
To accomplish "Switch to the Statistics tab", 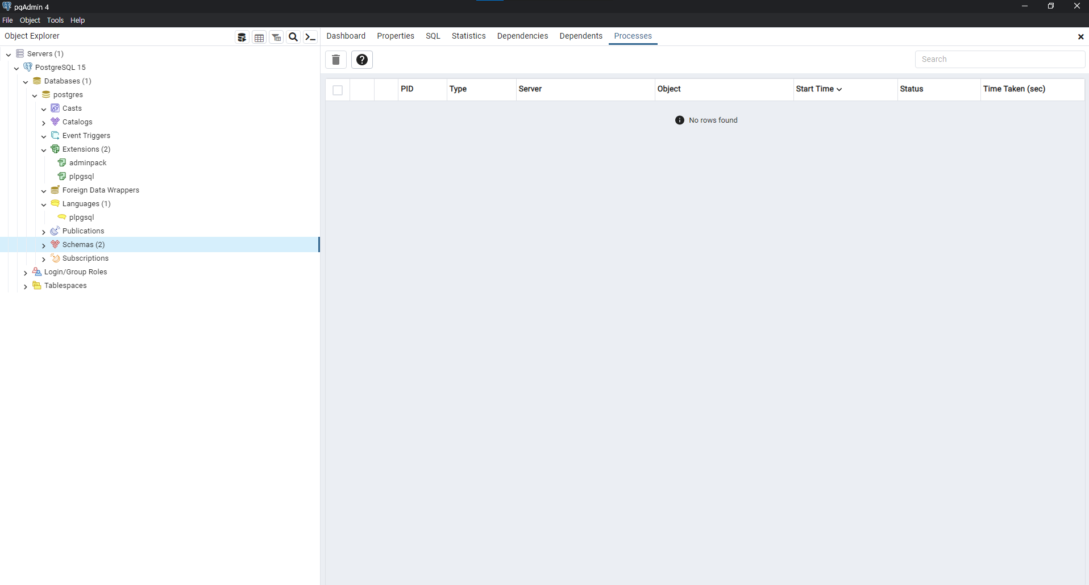I will 469,36.
